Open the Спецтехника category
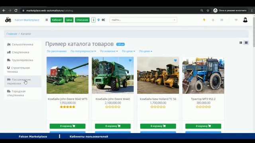Viewport: 255px width, 143px height. pyautogui.click(x=22, y=52)
